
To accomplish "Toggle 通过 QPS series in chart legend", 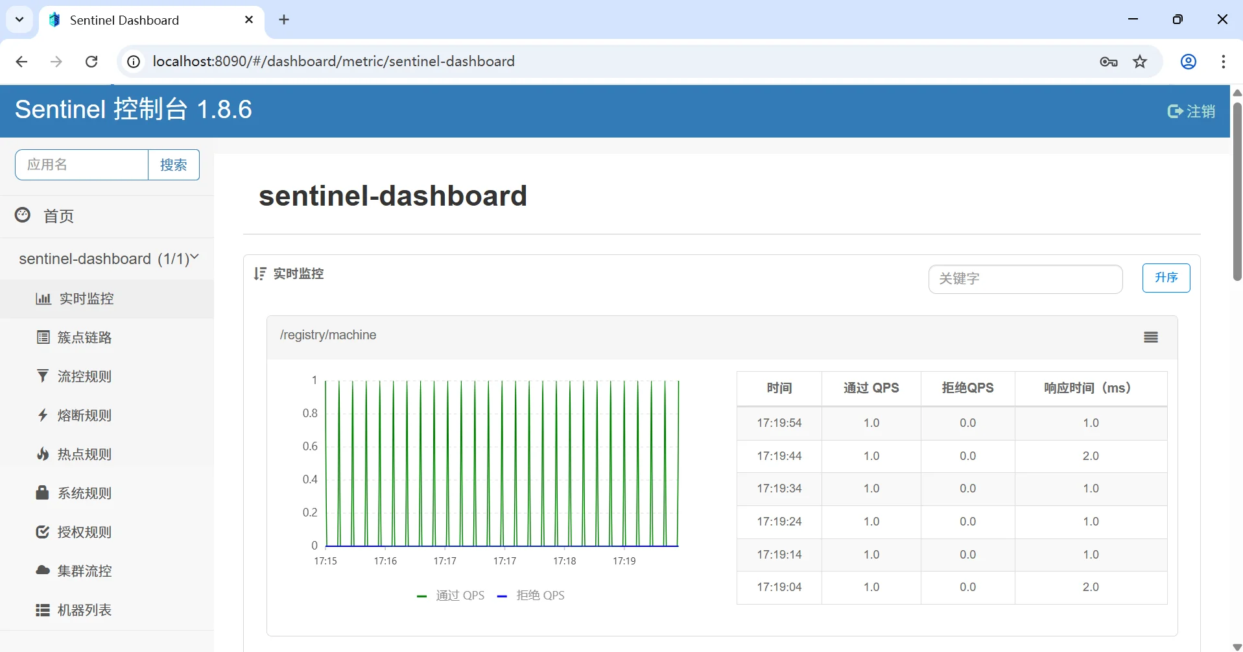I will (x=451, y=596).
